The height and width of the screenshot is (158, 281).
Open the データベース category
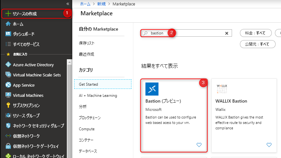[88, 151]
